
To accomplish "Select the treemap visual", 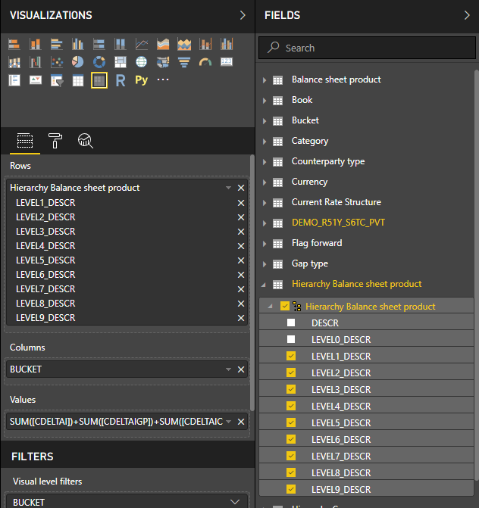I will tap(120, 62).
